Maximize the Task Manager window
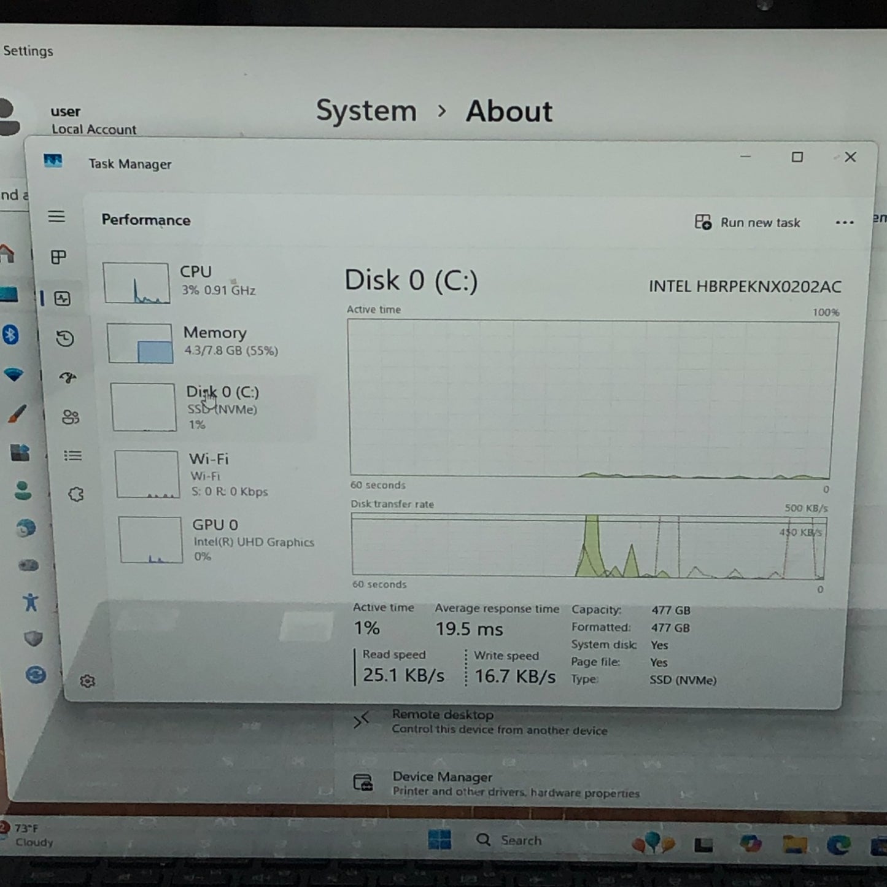 pos(797,157)
